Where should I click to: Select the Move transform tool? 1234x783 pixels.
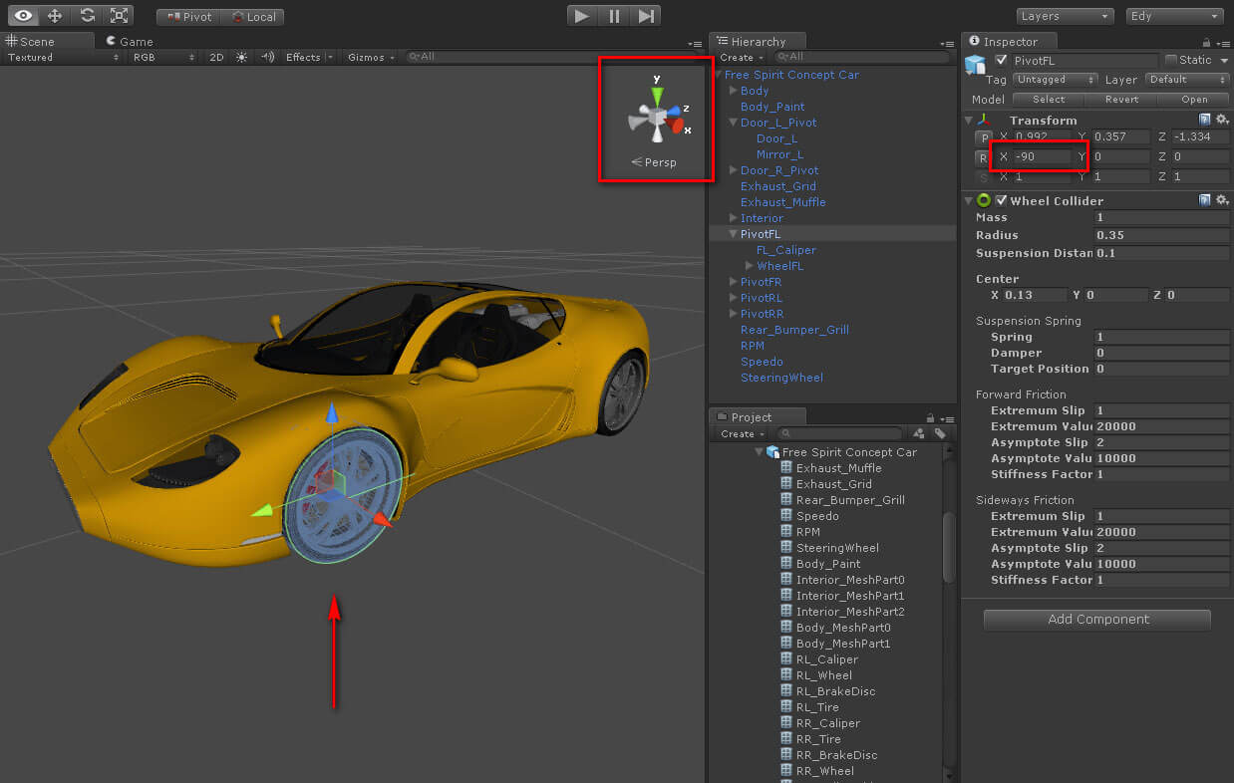[55, 16]
